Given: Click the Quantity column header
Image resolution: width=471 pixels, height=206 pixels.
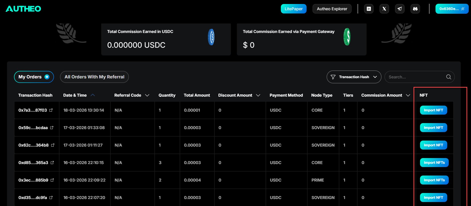Looking at the screenshot, I should click(x=167, y=95).
